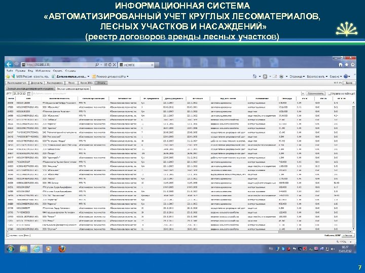Toggle the checkbox below the table at left
This screenshot has width=365, height=273.
pos(8,236)
